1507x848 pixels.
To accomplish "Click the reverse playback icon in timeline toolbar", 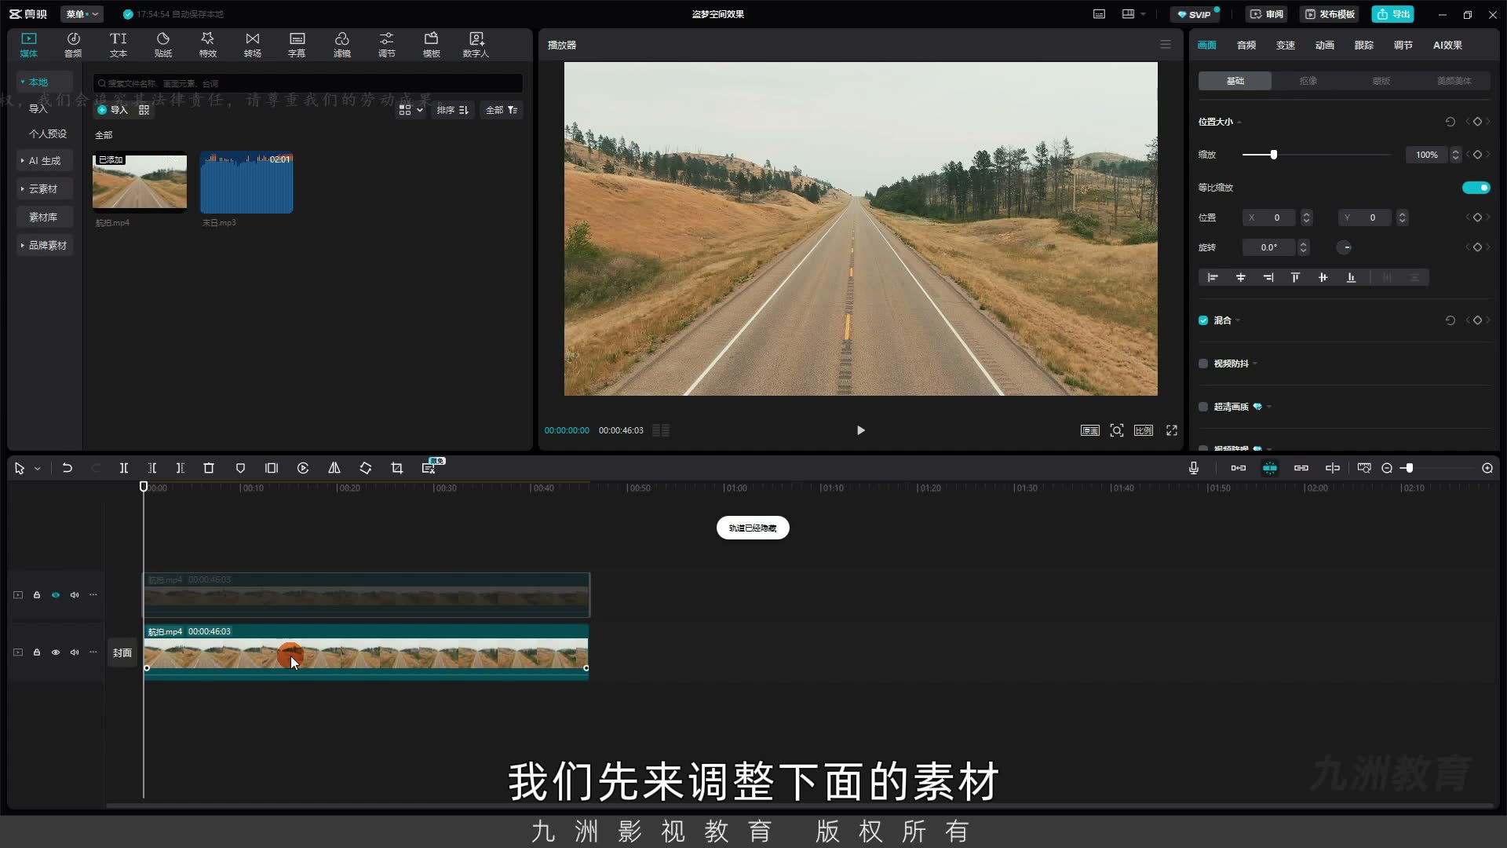I will tap(303, 468).
